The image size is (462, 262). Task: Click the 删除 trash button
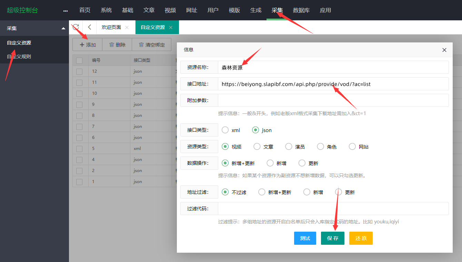117,45
